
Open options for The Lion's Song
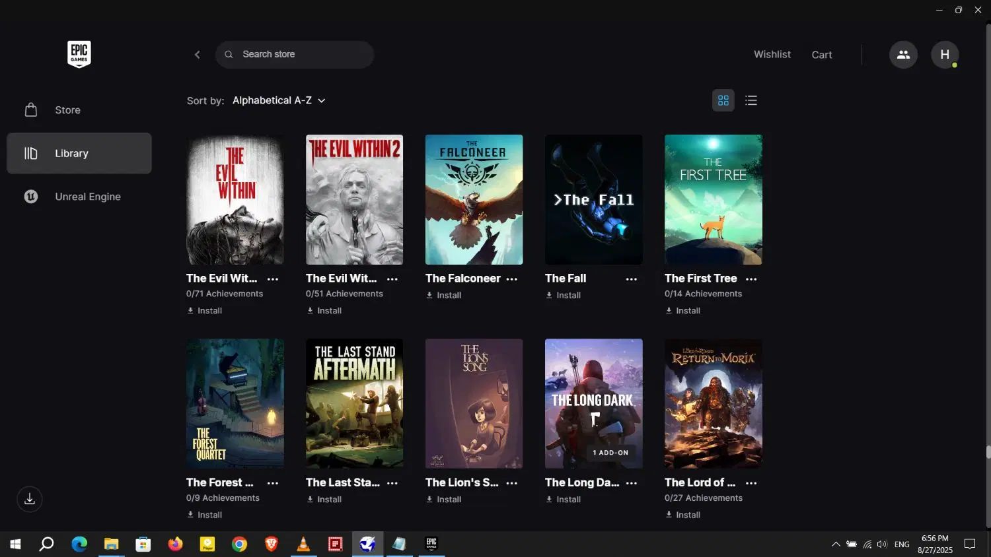pyautogui.click(x=512, y=483)
